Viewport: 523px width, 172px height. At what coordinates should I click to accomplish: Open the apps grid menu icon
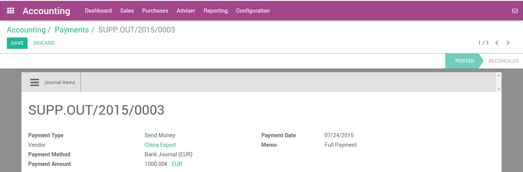[11, 11]
